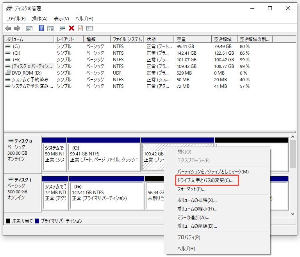Open the blue Help question mark icon
Viewport: 300px width, 257px height.
pyautogui.click(x=41, y=29)
